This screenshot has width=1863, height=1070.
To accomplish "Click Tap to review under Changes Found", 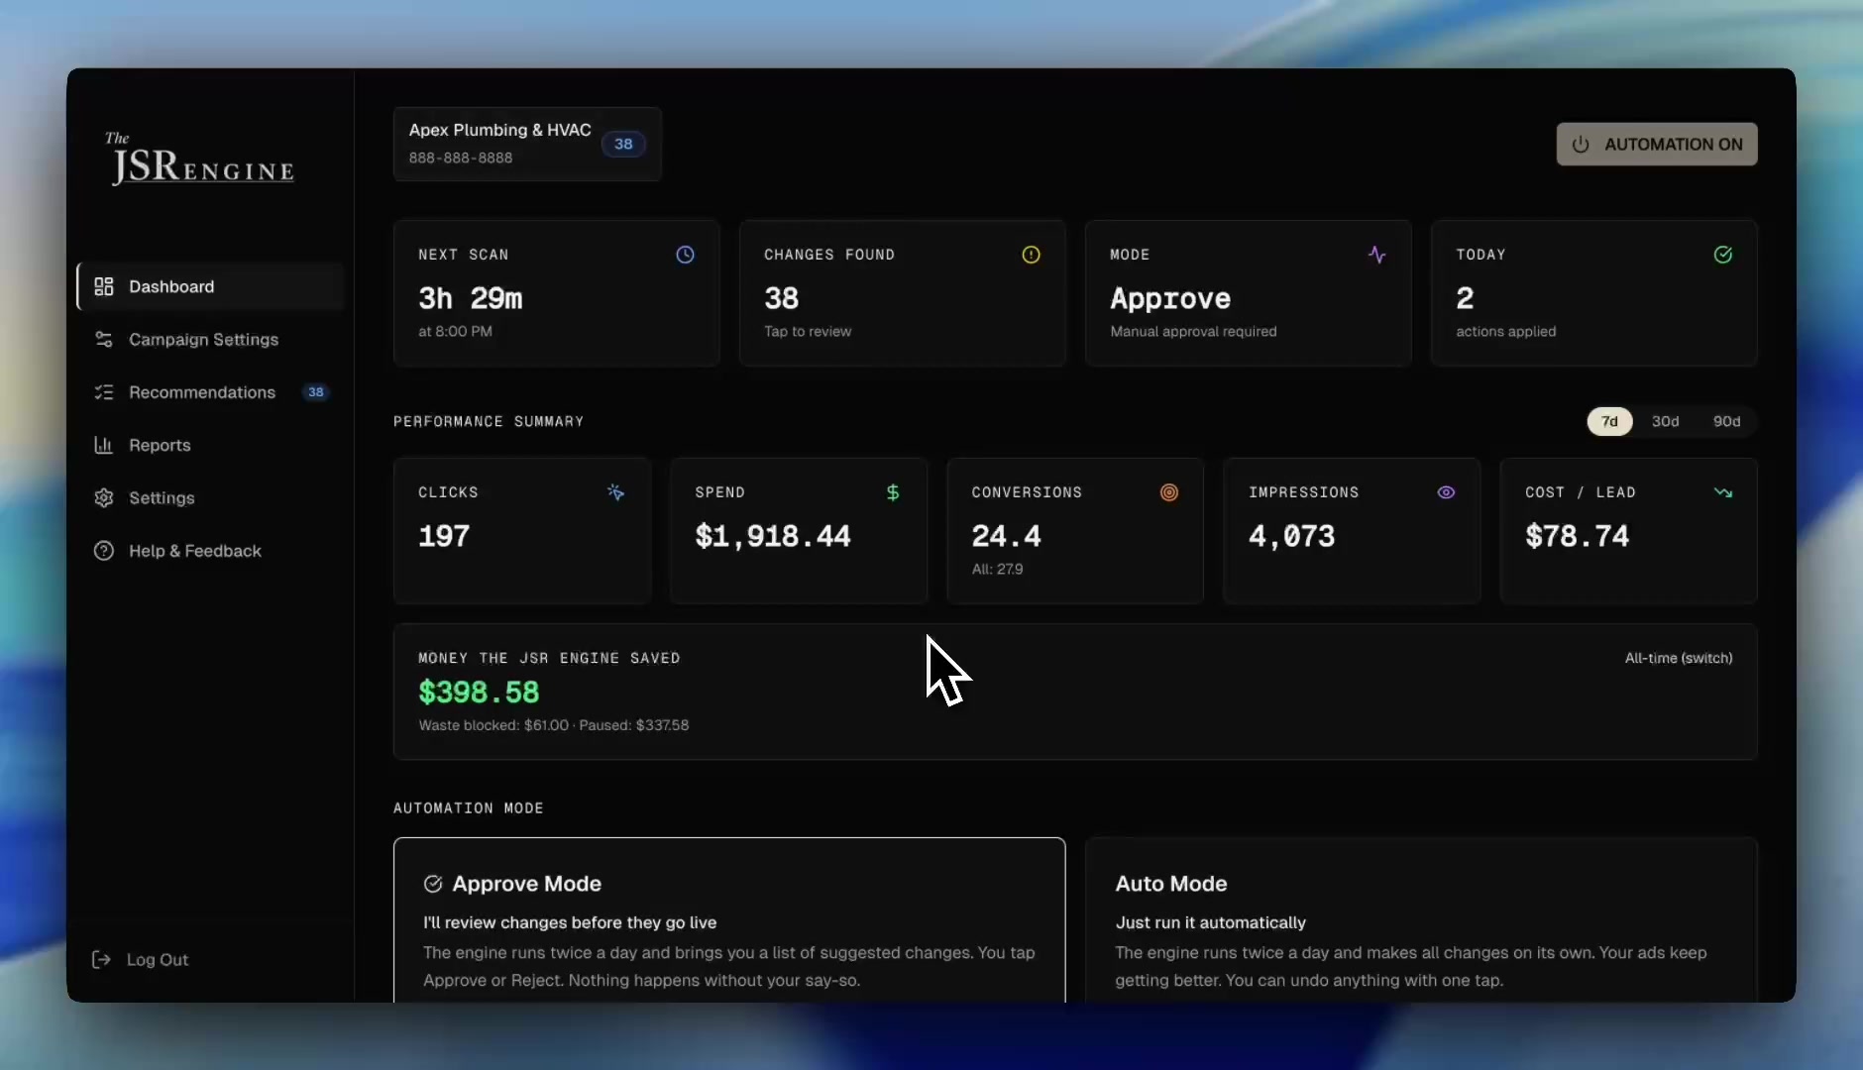I will (x=808, y=332).
